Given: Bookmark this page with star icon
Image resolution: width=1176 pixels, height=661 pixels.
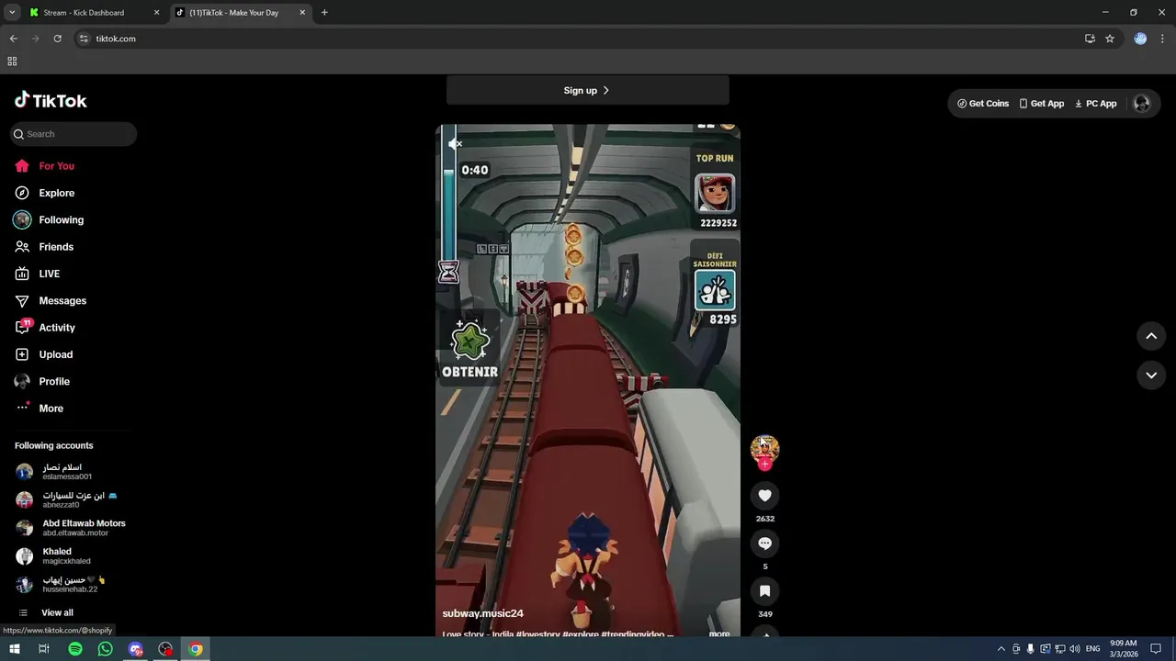Looking at the screenshot, I should click(1110, 39).
